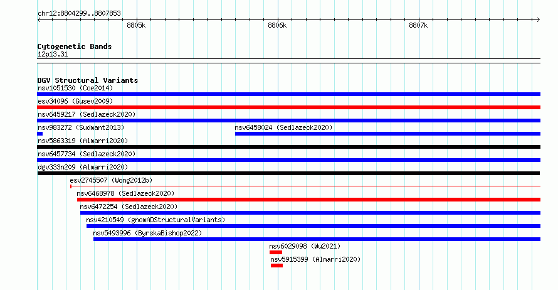This screenshot has width=558, height=290.
Task: Click the short red nsv6029098 bar
Action: 276,252
